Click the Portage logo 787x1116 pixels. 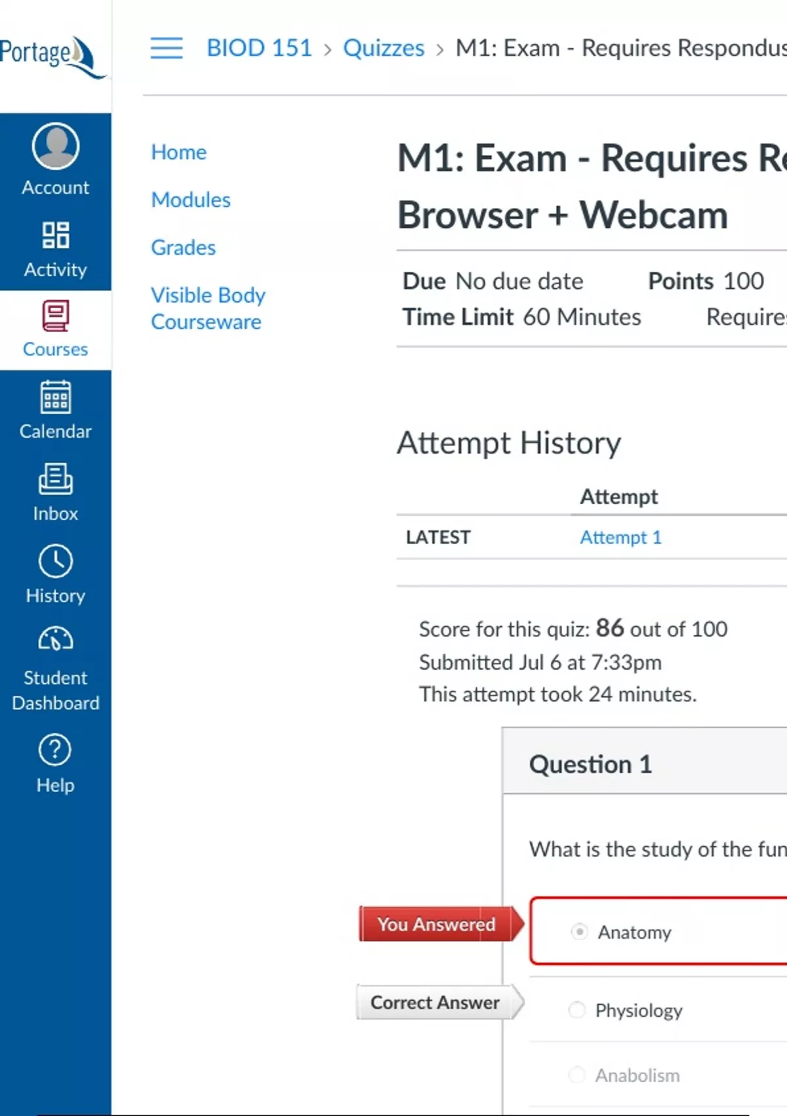coord(52,56)
